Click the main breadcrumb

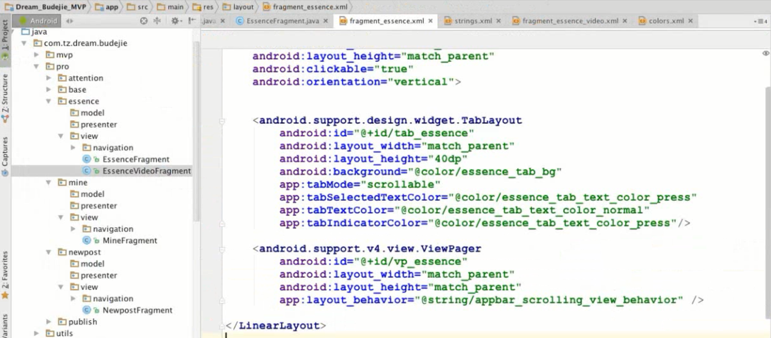point(170,7)
